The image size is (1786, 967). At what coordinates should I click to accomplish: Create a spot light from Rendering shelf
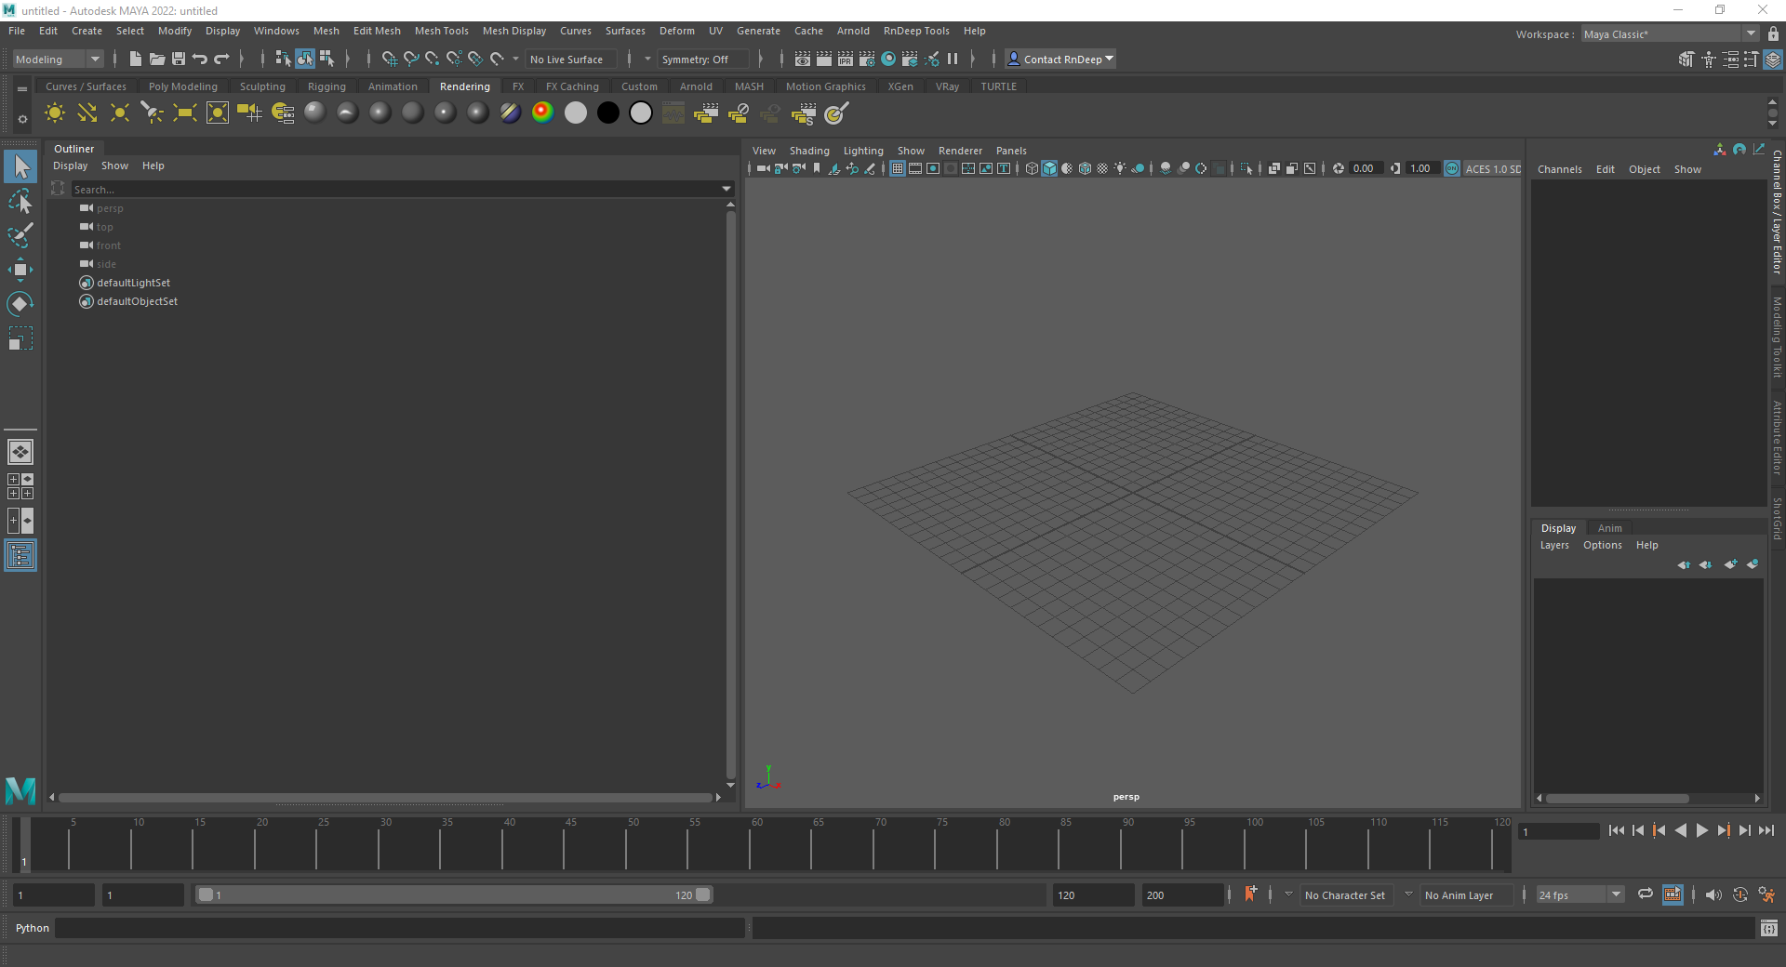click(153, 113)
